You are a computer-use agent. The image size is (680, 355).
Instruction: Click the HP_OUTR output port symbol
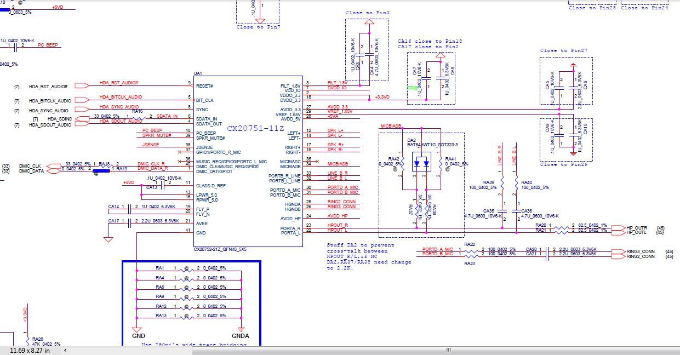(x=617, y=227)
